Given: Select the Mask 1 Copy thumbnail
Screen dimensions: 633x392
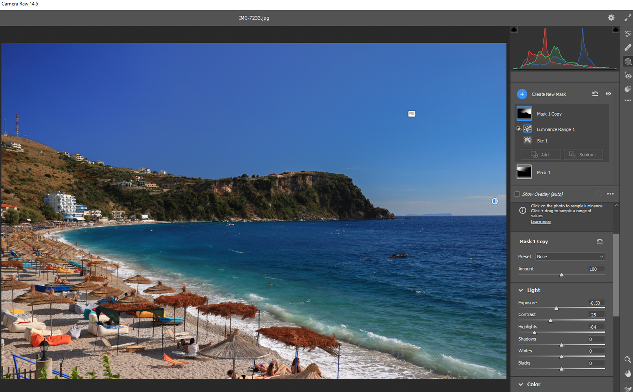Looking at the screenshot, I should (524, 114).
